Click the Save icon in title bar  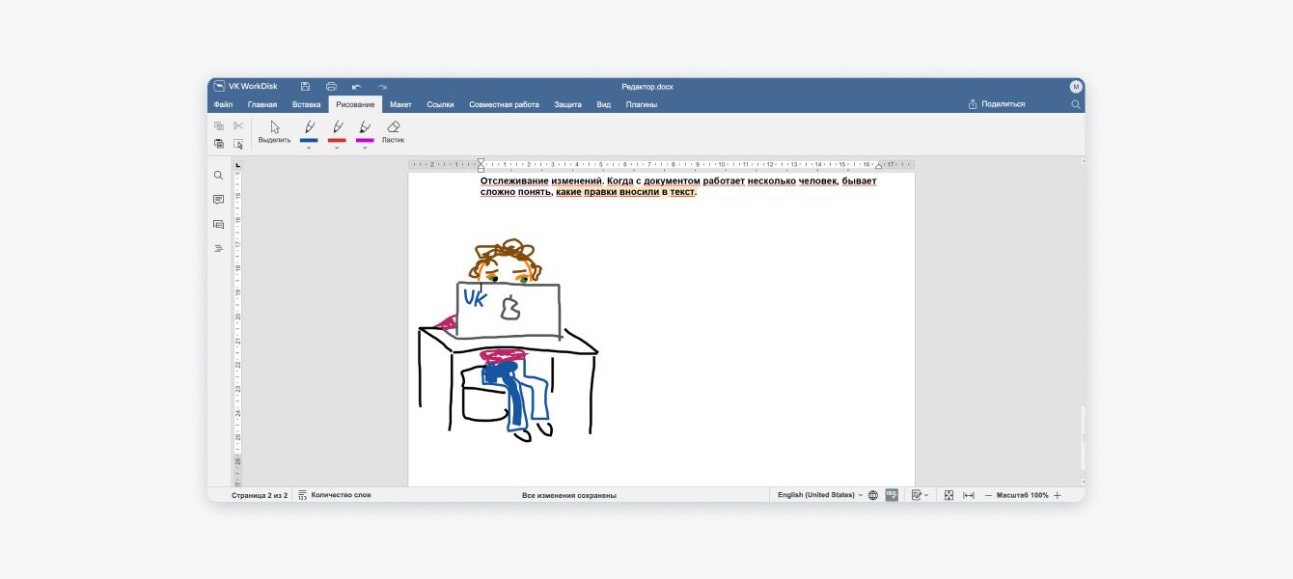pos(305,87)
